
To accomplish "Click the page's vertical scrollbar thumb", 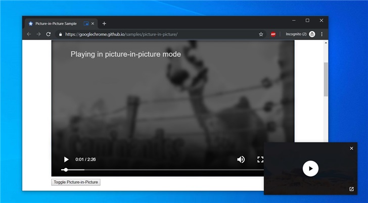I will 326,79.
